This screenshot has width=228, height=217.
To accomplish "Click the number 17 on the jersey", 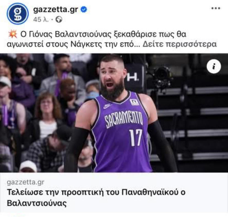I will coord(136,137).
